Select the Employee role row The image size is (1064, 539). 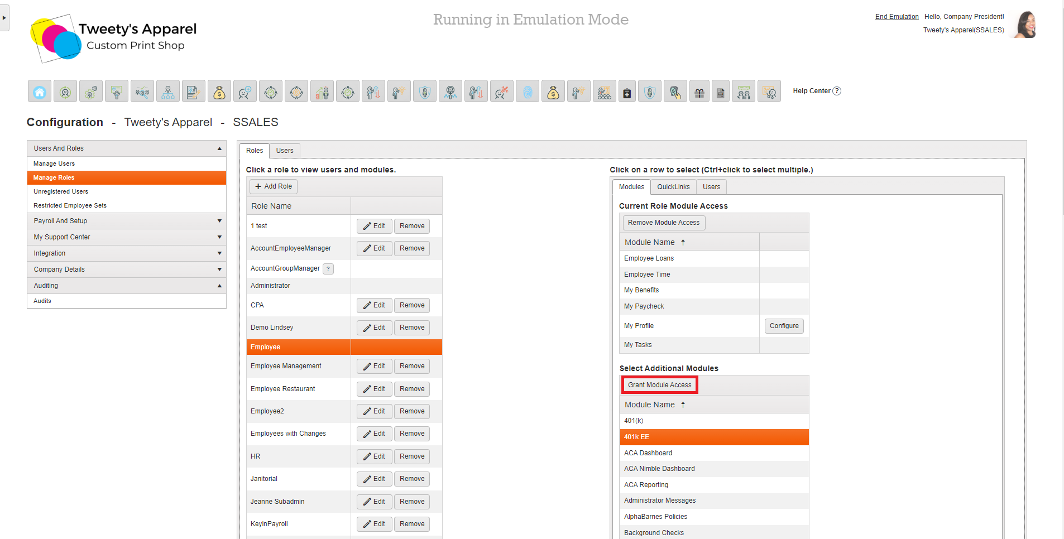point(344,347)
